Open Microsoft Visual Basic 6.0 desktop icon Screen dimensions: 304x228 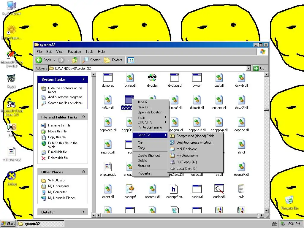pyautogui.click(x=11, y=103)
